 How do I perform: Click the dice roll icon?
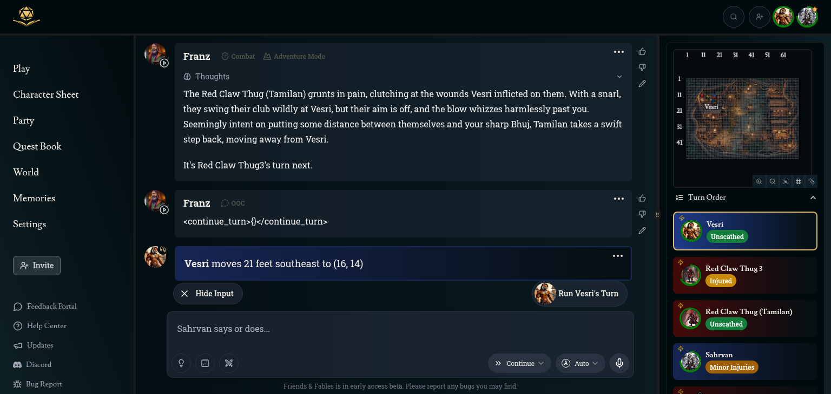[205, 363]
